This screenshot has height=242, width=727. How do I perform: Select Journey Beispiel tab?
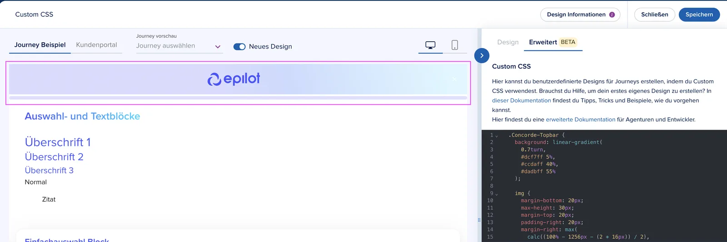click(x=40, y=45)
